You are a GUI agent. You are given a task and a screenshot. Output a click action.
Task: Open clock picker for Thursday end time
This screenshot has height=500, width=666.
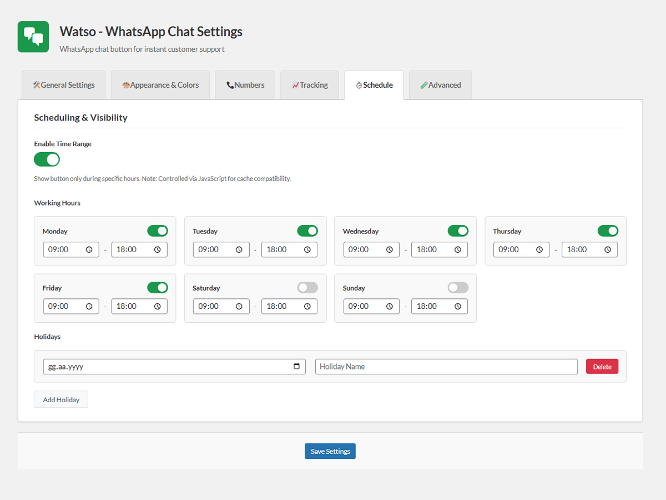click(608, 250)
